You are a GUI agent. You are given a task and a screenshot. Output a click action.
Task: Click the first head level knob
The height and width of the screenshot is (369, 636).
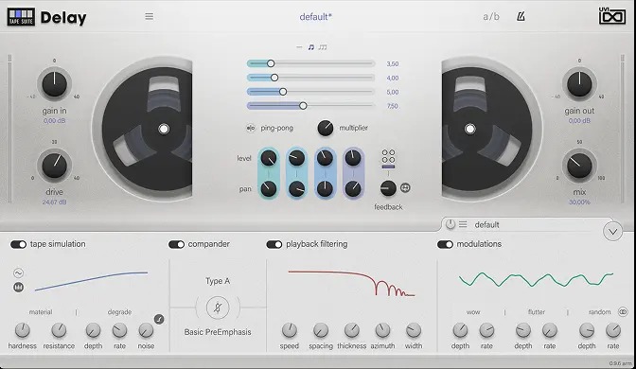point(269,158)
